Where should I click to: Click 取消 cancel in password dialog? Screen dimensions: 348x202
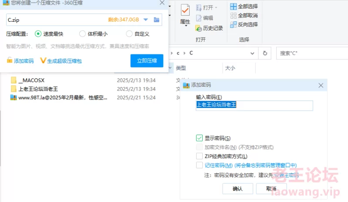point(271,189)
